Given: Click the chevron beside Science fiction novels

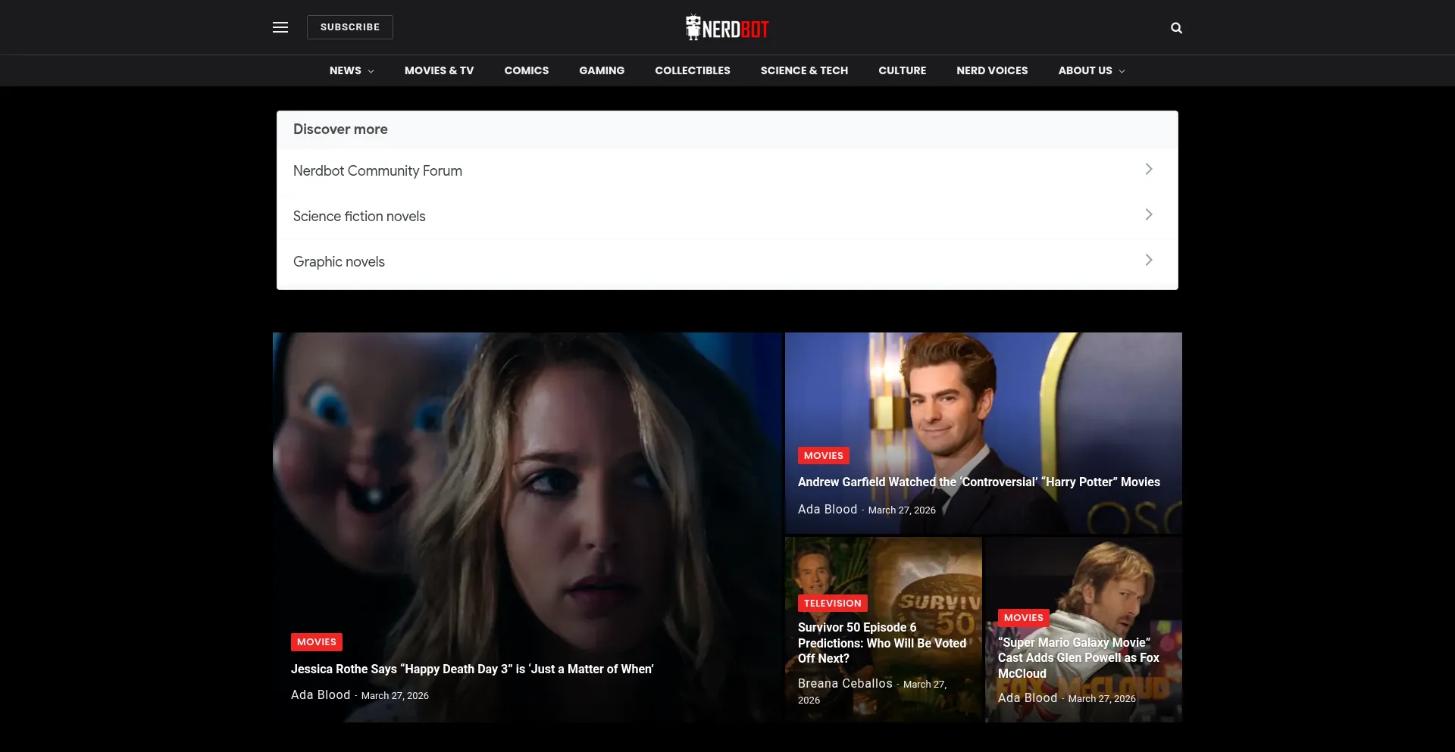Looking at the screenshot, I should pyautogui.click(x=1149, y=215).
